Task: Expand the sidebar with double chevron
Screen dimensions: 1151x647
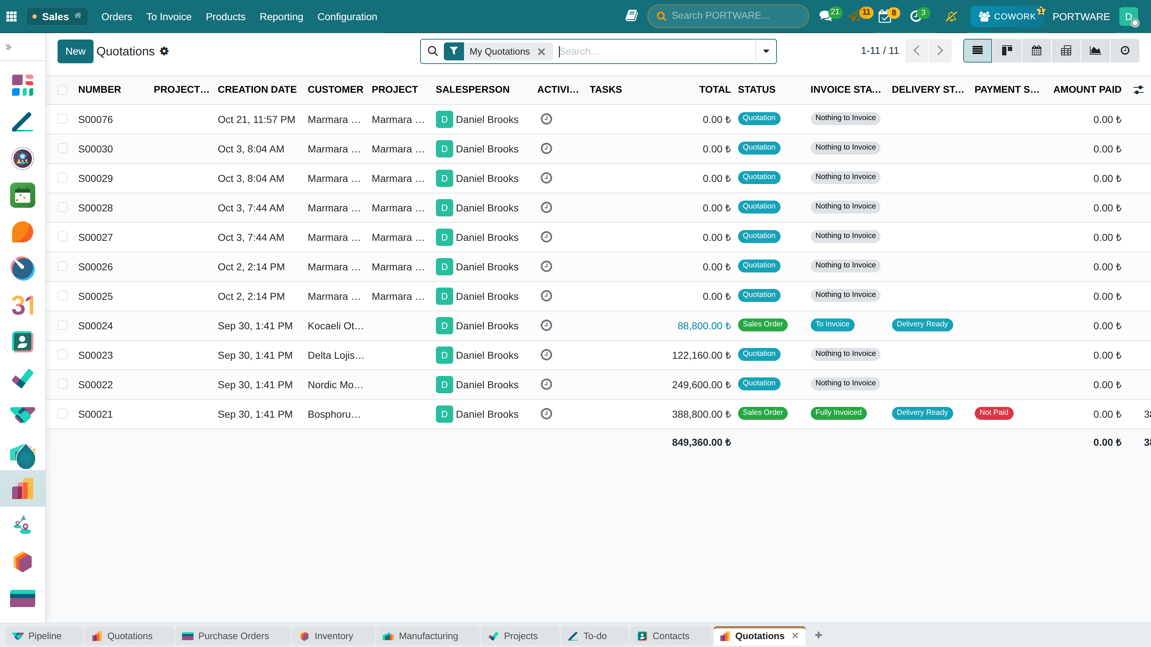Action: [9, 47]
